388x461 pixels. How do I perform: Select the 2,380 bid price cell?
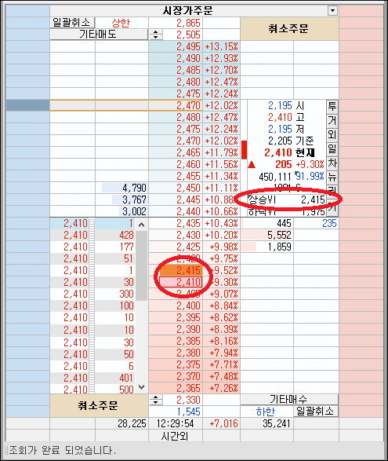tap(176, 353)
